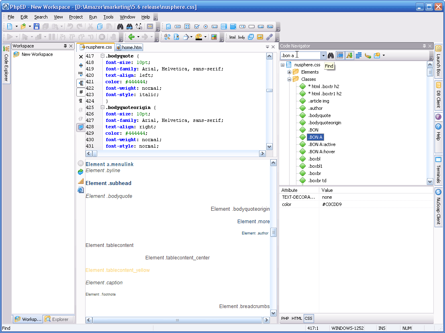Toggle paragraph marks ¶ in the editor gutter
Image resolution: width=445 pixels, height=333 pixels.
click(x=81, y=101)
